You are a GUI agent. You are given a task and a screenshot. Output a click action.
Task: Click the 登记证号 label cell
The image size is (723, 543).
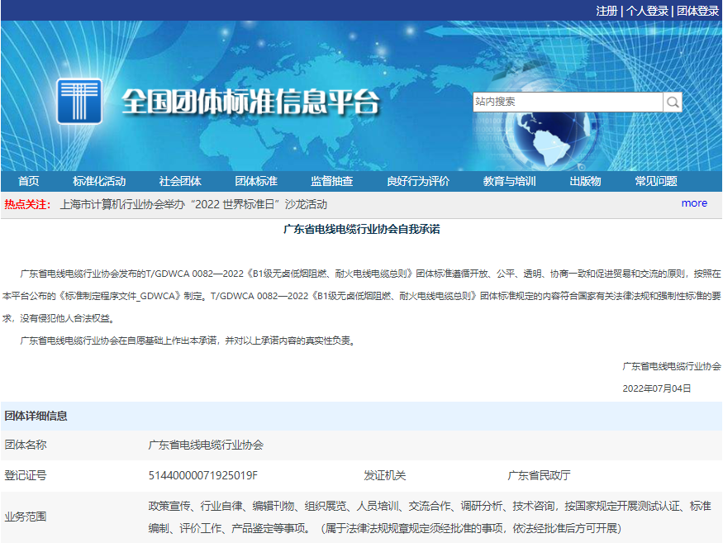point(26,475)
